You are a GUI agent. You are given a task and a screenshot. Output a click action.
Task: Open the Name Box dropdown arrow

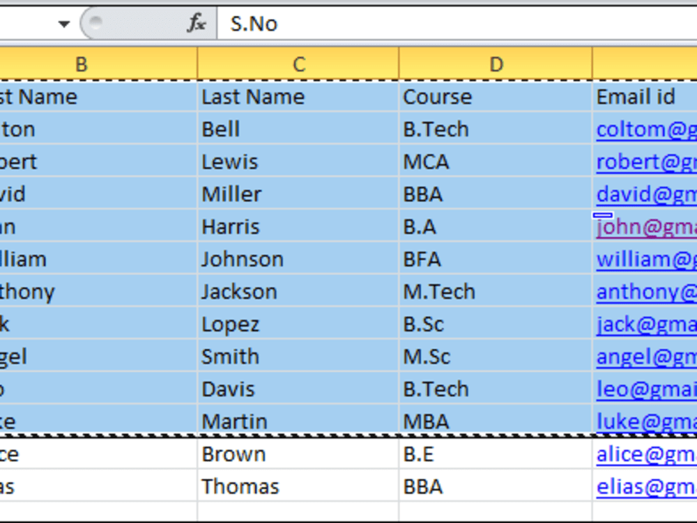(x=64, y=24)
